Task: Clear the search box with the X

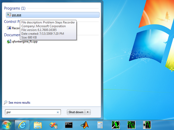Action: [x=58, y=112]
